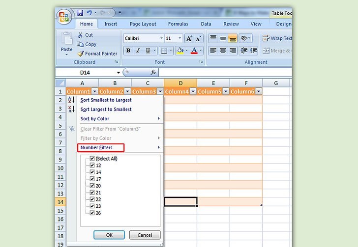Uncheck the 22 filter checkbox
Viewport: 358px width, 247px height.
92,199
